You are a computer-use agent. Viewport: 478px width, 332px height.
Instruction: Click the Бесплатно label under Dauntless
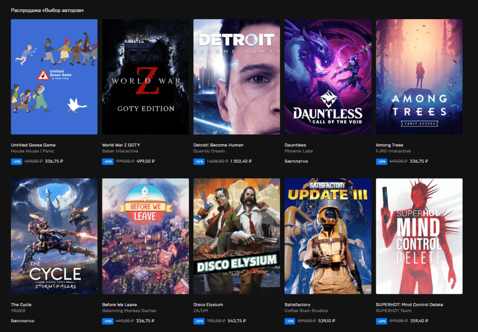296,161
